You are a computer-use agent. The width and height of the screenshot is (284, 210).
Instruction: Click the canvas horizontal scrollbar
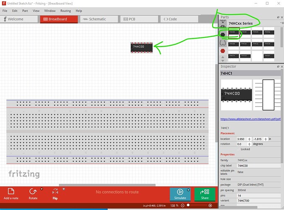pos(107,185)
